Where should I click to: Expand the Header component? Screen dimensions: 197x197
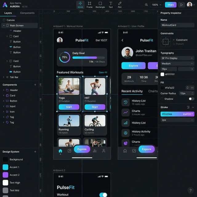pyautogui.click(x=4, y=90)
